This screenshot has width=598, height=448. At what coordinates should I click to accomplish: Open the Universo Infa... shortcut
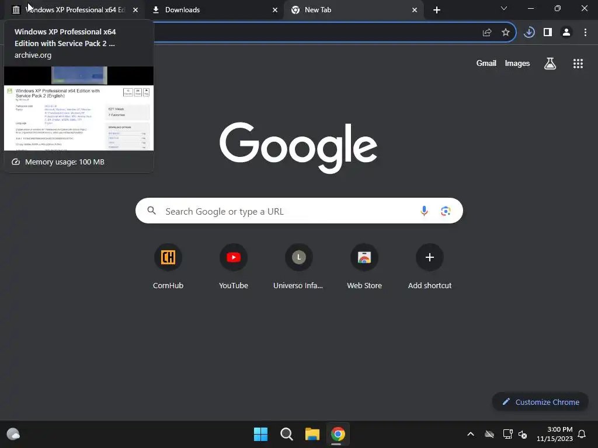click(x=298, y=267)
